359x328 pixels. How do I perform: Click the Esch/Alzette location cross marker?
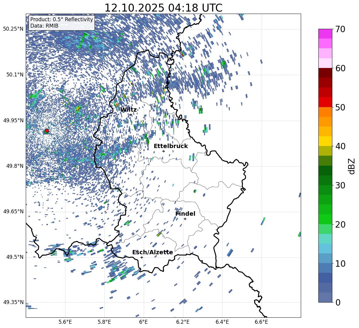tap(142, 257)
